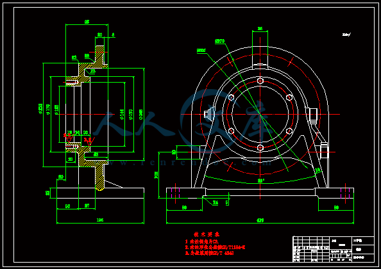Viewport: 381px width, 269px height.
Task: Pick the φ170 diameter dimension text
Action: 131,114
